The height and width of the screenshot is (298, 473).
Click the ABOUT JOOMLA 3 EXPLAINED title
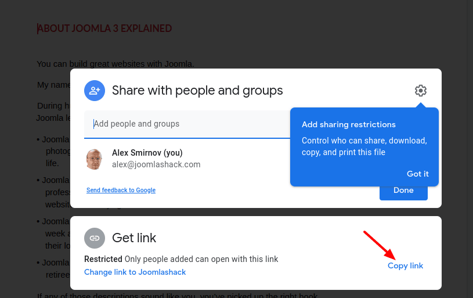pos(104,28)
